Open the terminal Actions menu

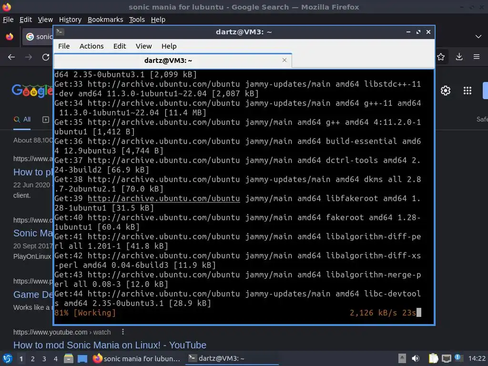91,46
